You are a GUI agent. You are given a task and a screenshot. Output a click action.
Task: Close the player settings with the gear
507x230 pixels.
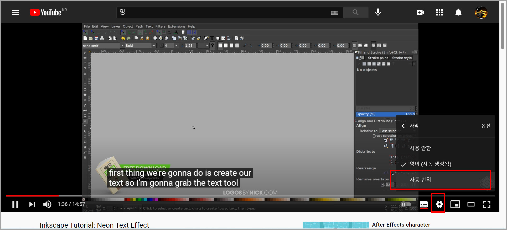tap(439, 204)
